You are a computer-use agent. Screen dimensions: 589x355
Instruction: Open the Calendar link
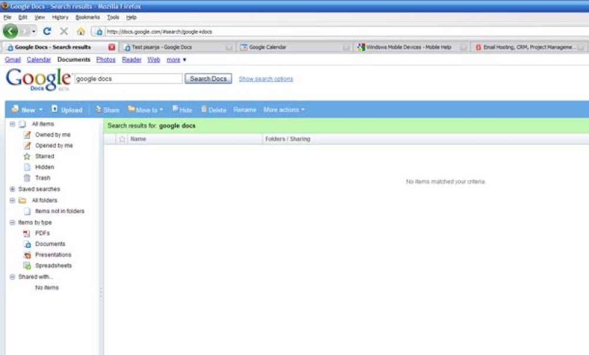39,59
